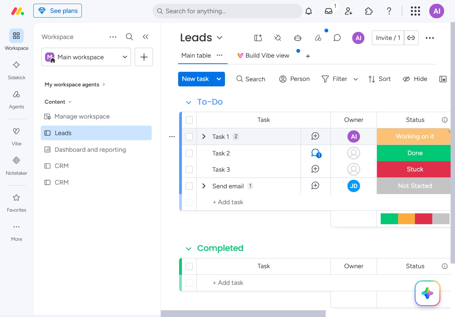Open workspace three-dot options menu

(113, 37)
